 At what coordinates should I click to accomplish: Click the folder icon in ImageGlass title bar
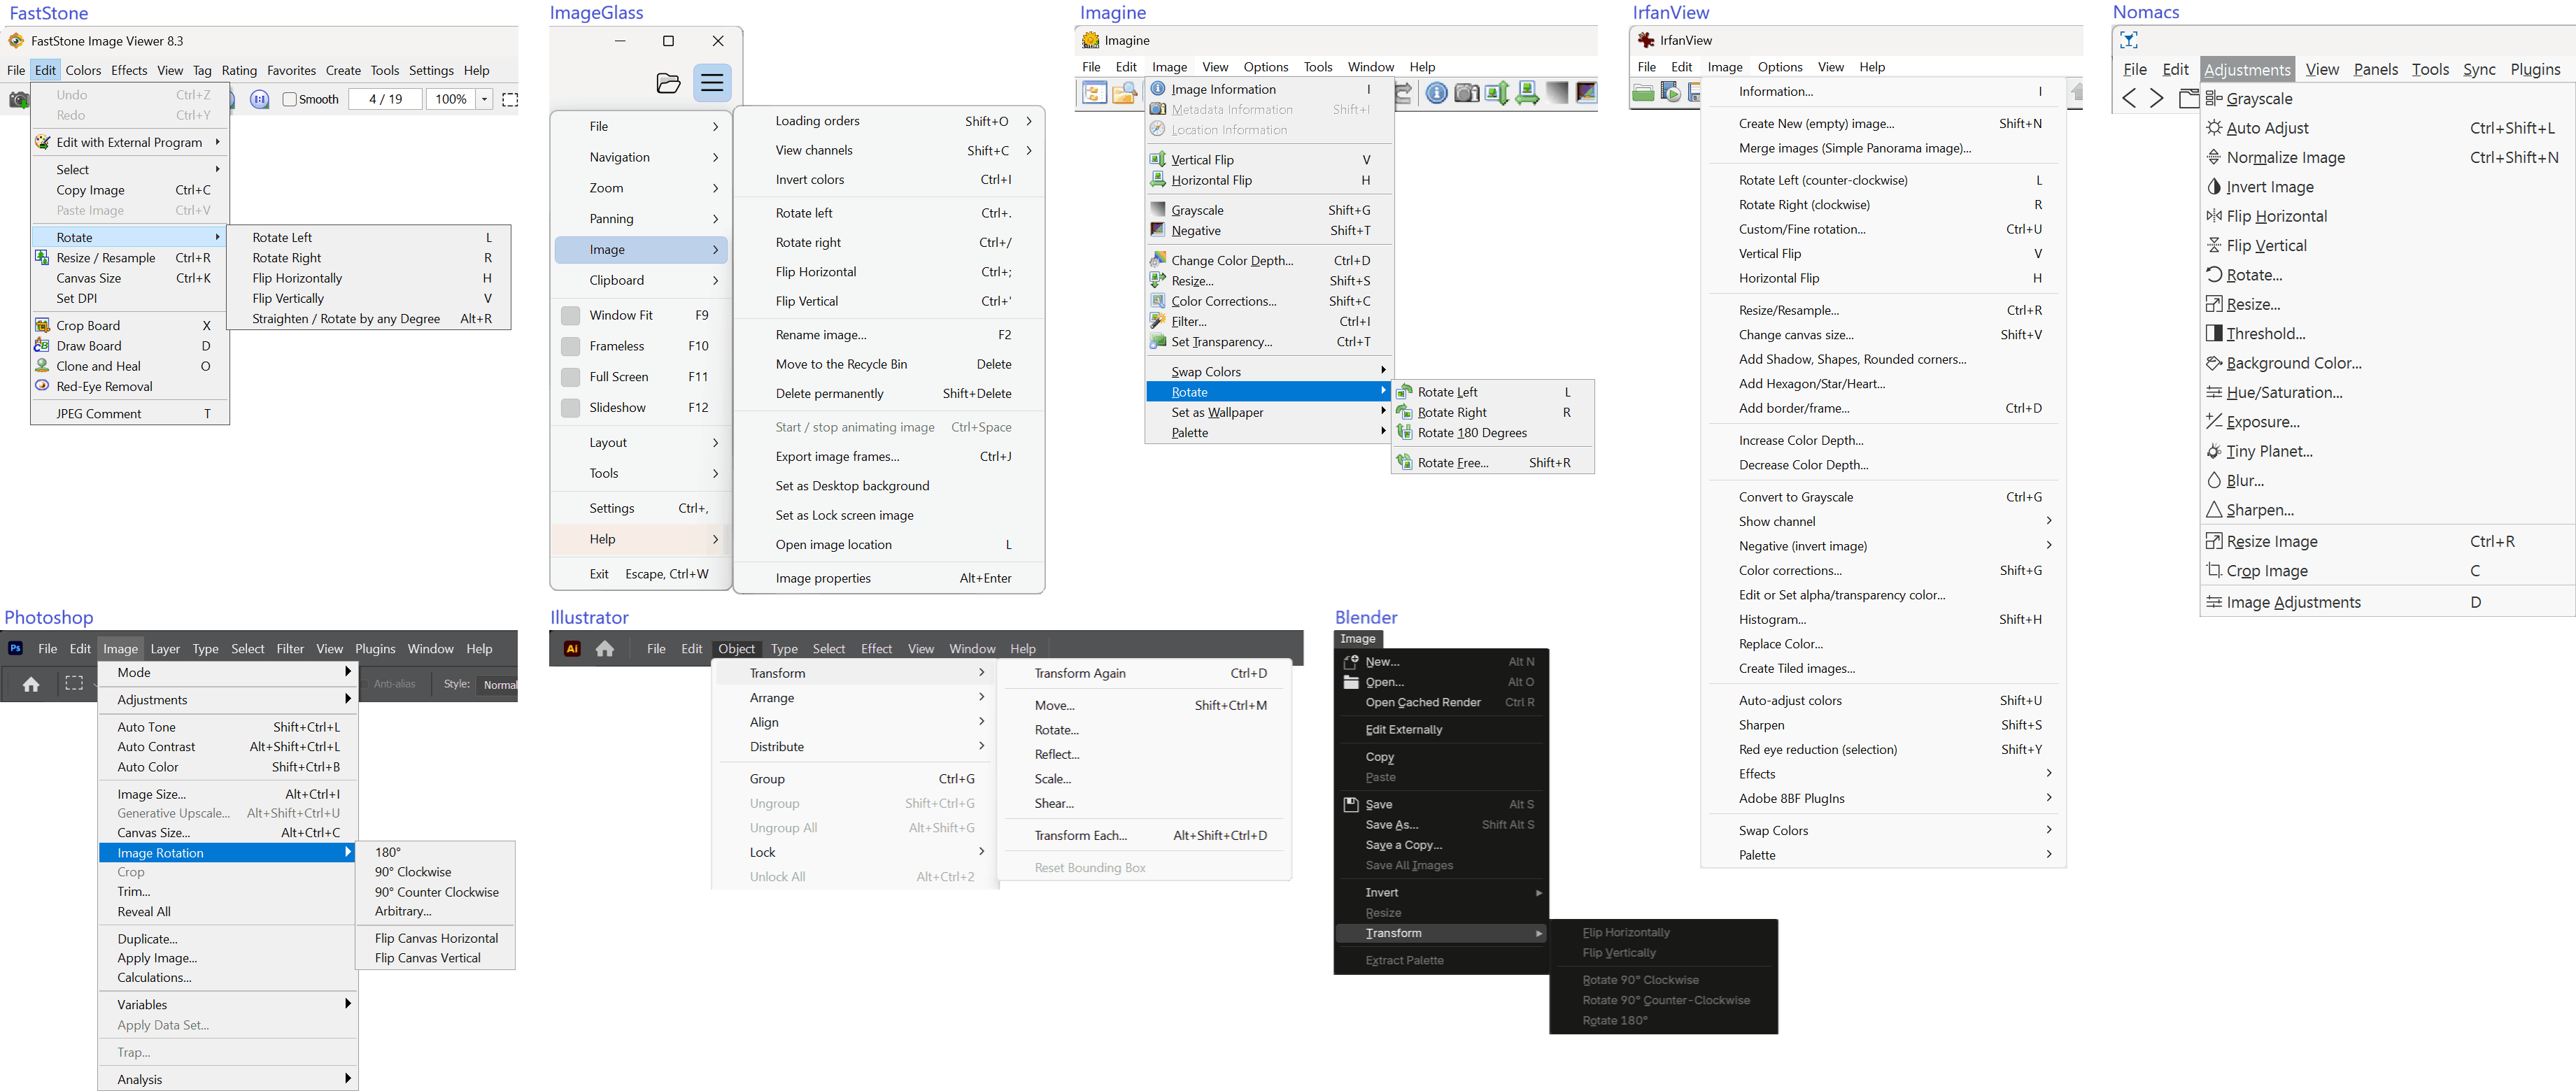pos(668,83)
